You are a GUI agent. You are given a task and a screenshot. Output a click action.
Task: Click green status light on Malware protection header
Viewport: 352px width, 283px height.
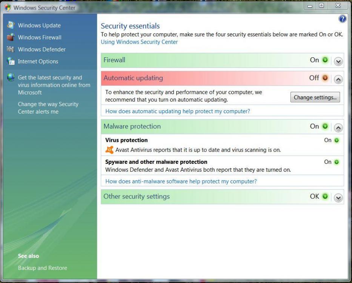coord(325,126)
